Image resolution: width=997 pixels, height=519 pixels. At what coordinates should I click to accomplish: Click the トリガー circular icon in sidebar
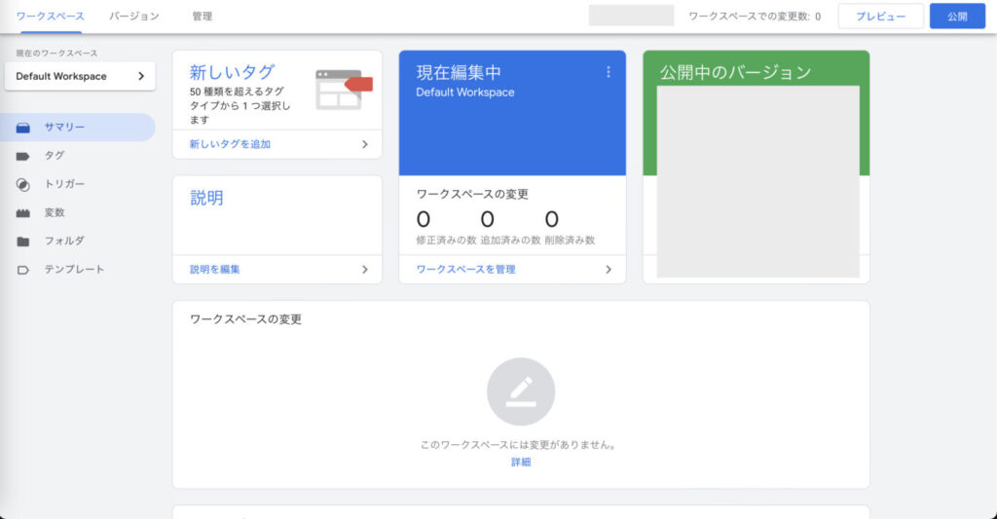23,184
